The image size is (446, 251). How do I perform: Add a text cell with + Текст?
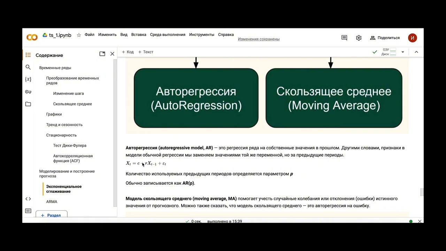pyautogui.click(x=146, y=52)
